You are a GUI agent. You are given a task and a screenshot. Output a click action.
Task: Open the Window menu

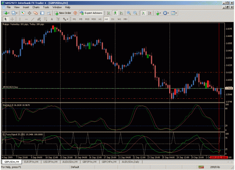pyautogui.click(x=57, y=7)
